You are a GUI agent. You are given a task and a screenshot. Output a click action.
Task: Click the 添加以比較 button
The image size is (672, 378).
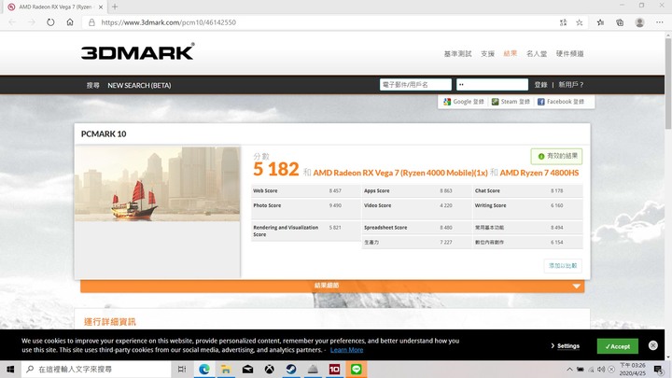(x=563, y=266)
